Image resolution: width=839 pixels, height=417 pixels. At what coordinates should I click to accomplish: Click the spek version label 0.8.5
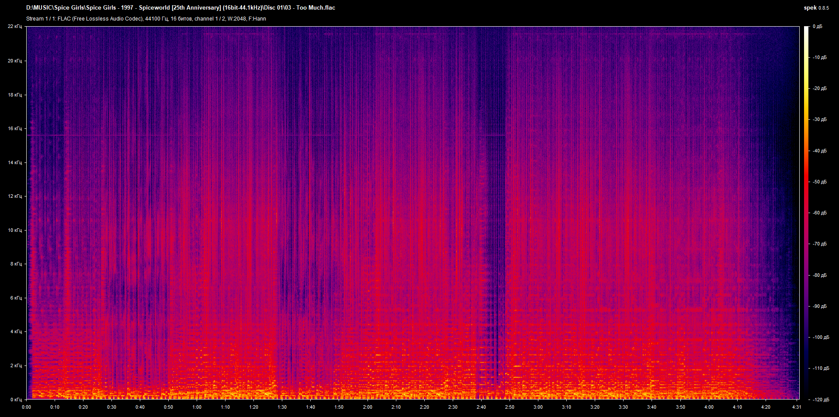pyautogui.click(x=824, y=7)
